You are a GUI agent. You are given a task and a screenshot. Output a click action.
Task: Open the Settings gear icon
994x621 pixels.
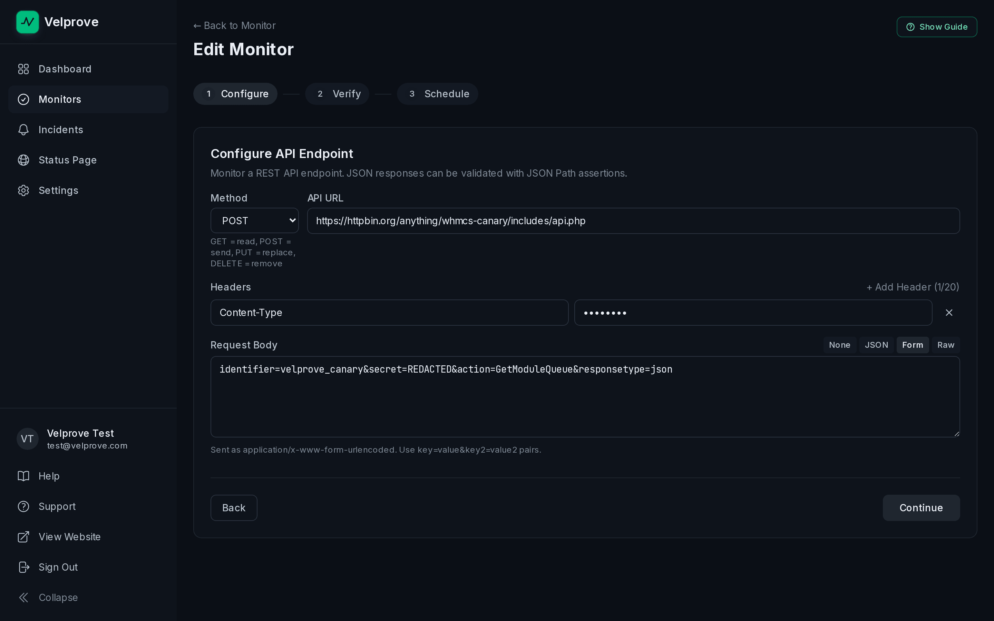click(x=23, y=190)
